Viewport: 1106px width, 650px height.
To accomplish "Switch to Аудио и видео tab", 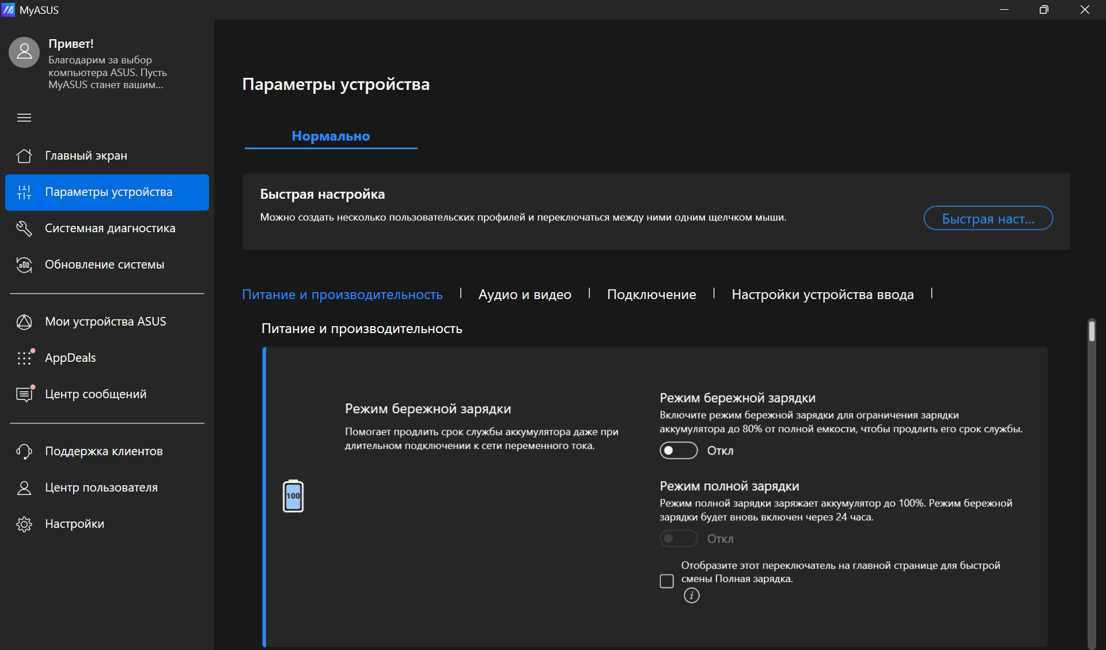I will point(524,294).
